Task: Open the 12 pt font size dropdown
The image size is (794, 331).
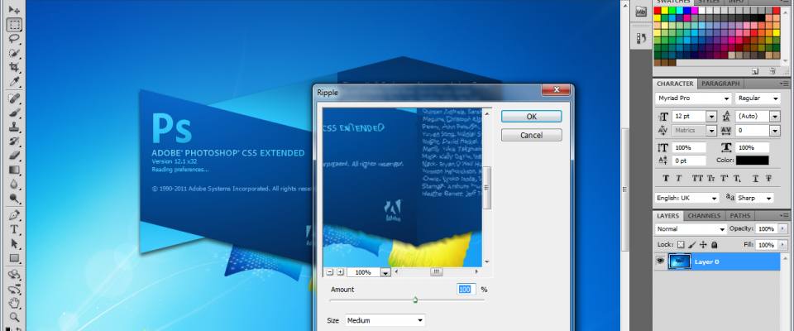Action: click(712, 116)
